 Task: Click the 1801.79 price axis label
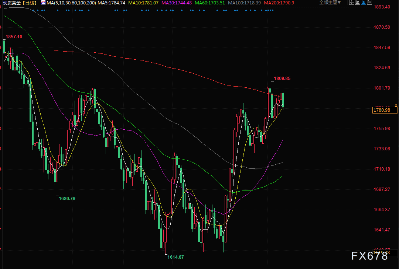click(382, 88)
